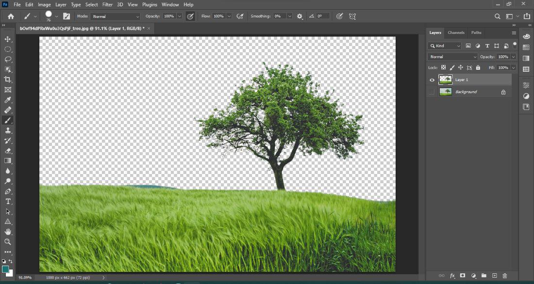
Task: Create a new layer
Action: tap(494, 276)
